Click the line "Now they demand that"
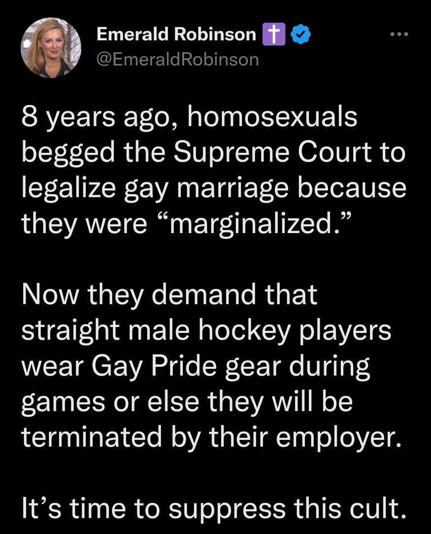The height and width of the screenshot is (534, 431). click(x=170, y=295)
